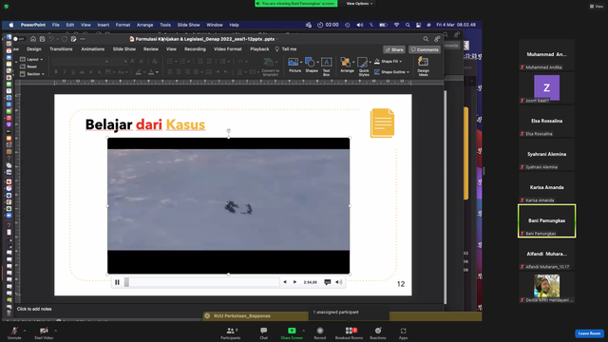This screenshot has height=342, width=608.
Task: Click the volume icon in macOS menu bar
Action: coord(360,25)
